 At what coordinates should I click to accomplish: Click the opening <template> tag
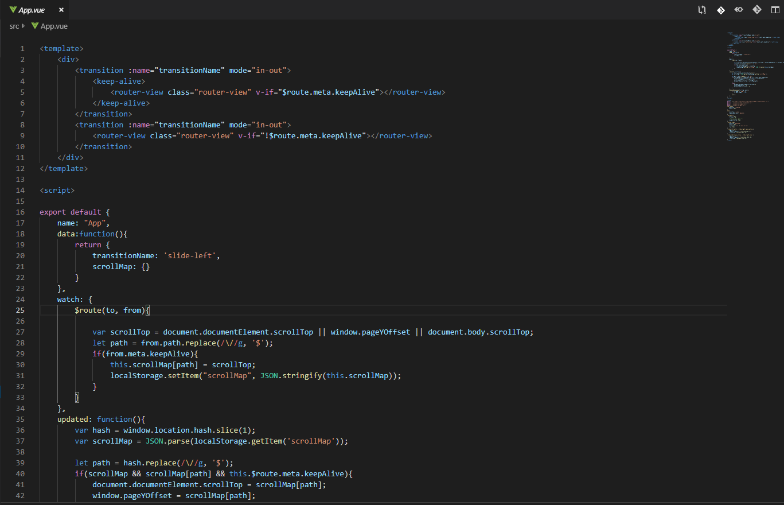pos(61,49)
